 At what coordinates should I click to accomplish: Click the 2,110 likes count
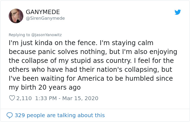point(24,98)
